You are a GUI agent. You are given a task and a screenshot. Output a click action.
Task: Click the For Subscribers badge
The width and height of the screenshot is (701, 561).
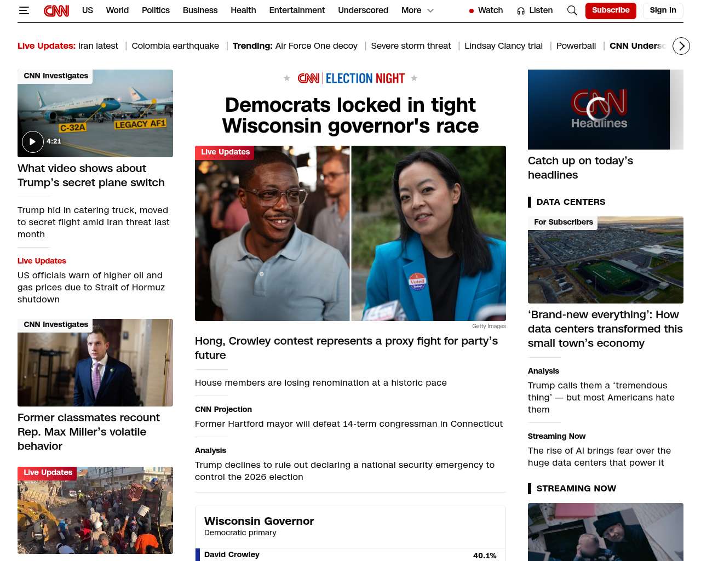(x=563, y=222)
